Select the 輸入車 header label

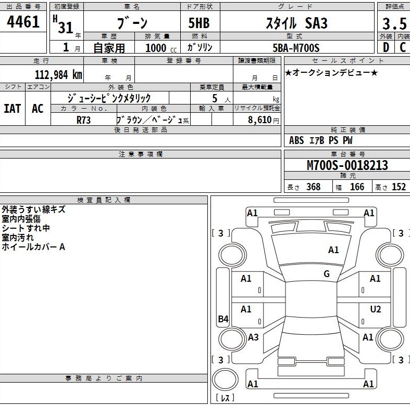click(x=212, y=108)
